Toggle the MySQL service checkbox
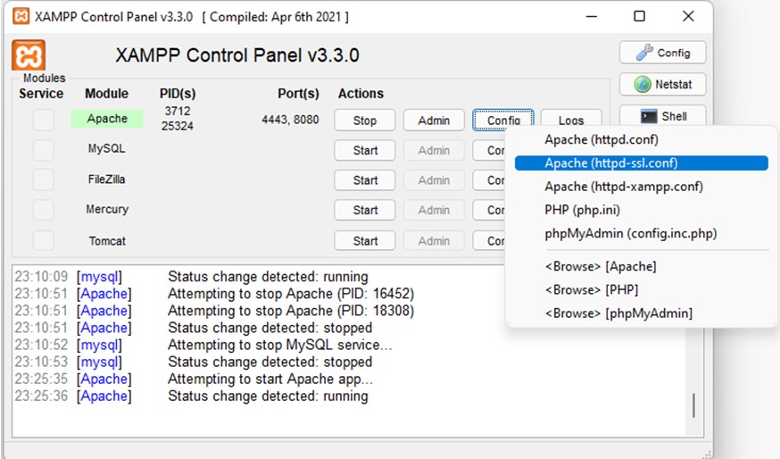The width and height of the screenshot is (780, 459). pos(43,150)
